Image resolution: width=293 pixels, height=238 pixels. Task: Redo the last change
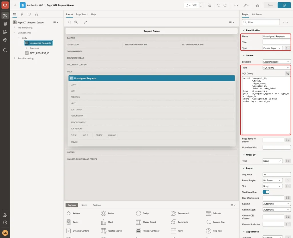click(225, 5)
